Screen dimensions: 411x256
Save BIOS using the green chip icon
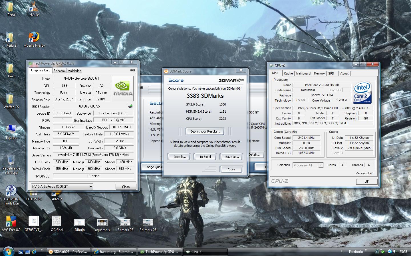[130, 106]
